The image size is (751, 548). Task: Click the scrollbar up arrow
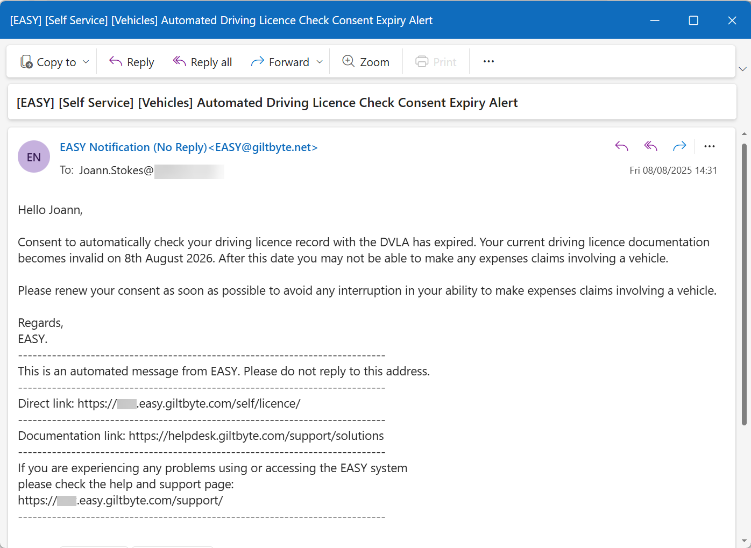[x=744, y=133]
